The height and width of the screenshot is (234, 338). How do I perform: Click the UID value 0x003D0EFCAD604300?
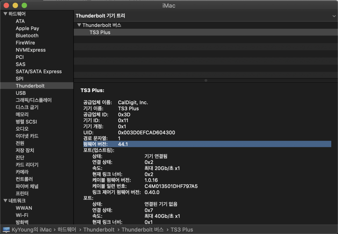[146, 132]
